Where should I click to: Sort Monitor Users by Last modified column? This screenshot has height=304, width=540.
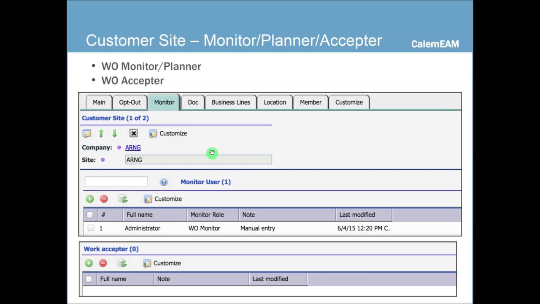(364, 215)
